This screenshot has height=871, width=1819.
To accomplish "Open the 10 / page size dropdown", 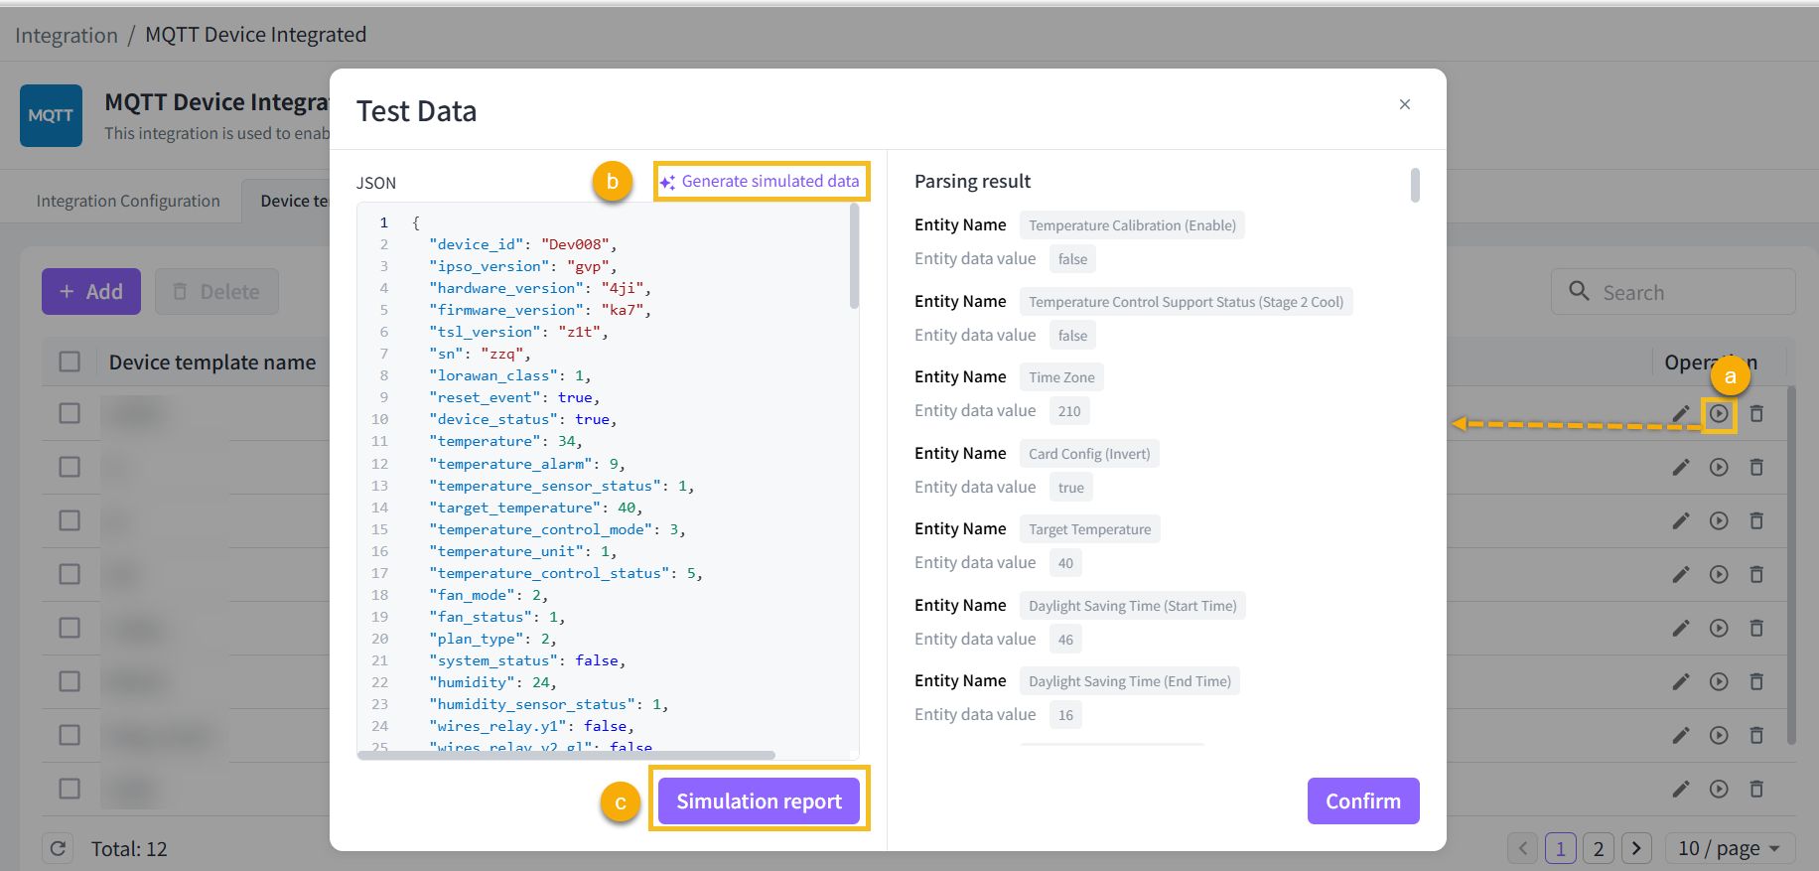I will point(1729,848).
